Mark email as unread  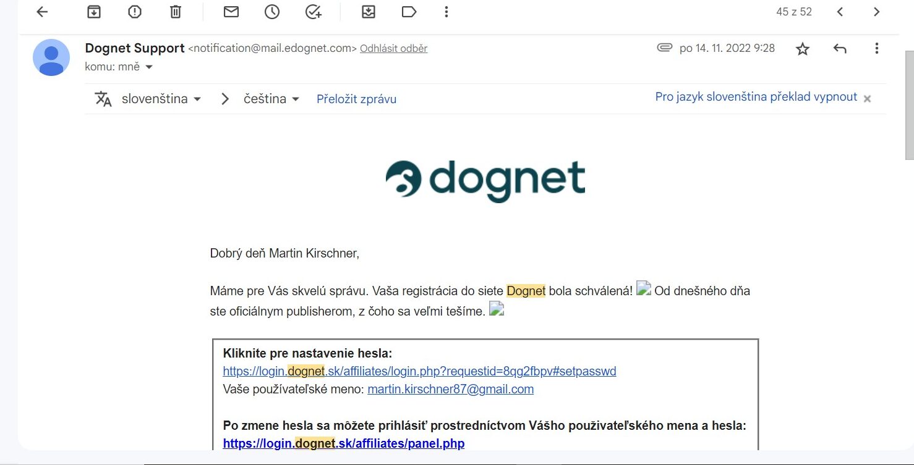pos(231,12)
